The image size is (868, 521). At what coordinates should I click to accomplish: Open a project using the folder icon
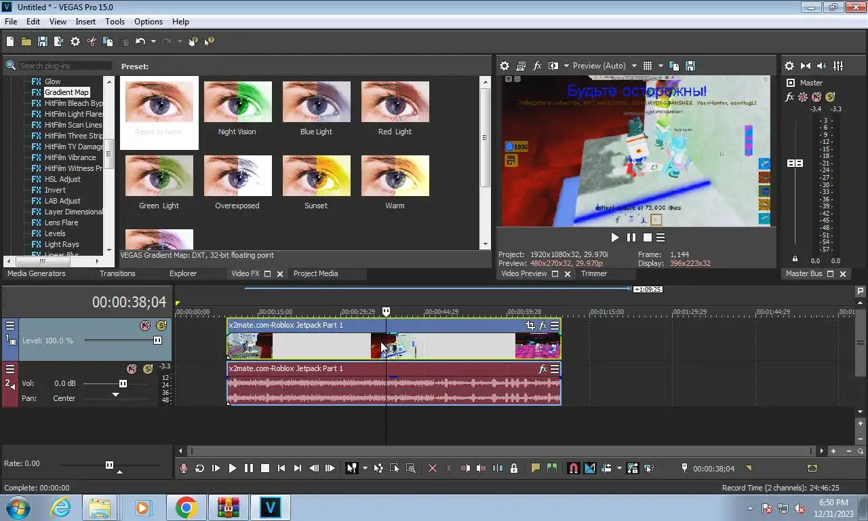(x=26, y=41)
